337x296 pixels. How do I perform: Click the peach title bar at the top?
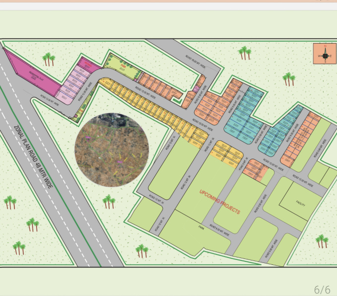click(168, 1)
